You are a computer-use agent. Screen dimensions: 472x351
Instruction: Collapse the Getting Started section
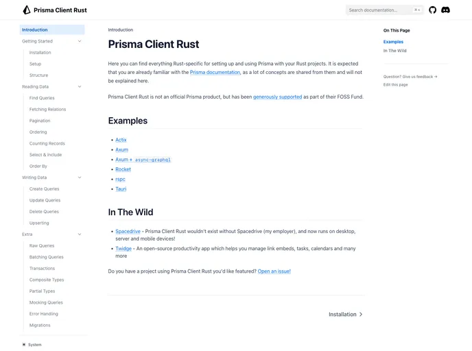80,41
